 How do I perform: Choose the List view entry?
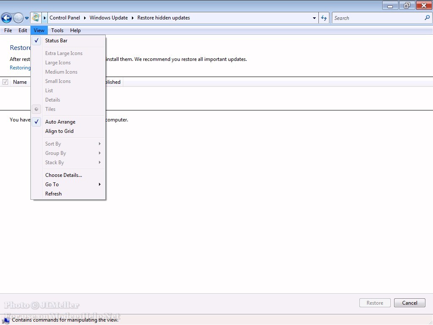tap(68, 91)
